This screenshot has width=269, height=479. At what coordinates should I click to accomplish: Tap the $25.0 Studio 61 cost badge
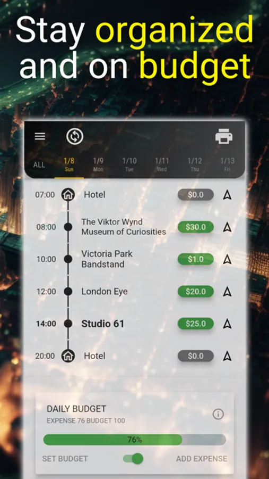(196, 324)
